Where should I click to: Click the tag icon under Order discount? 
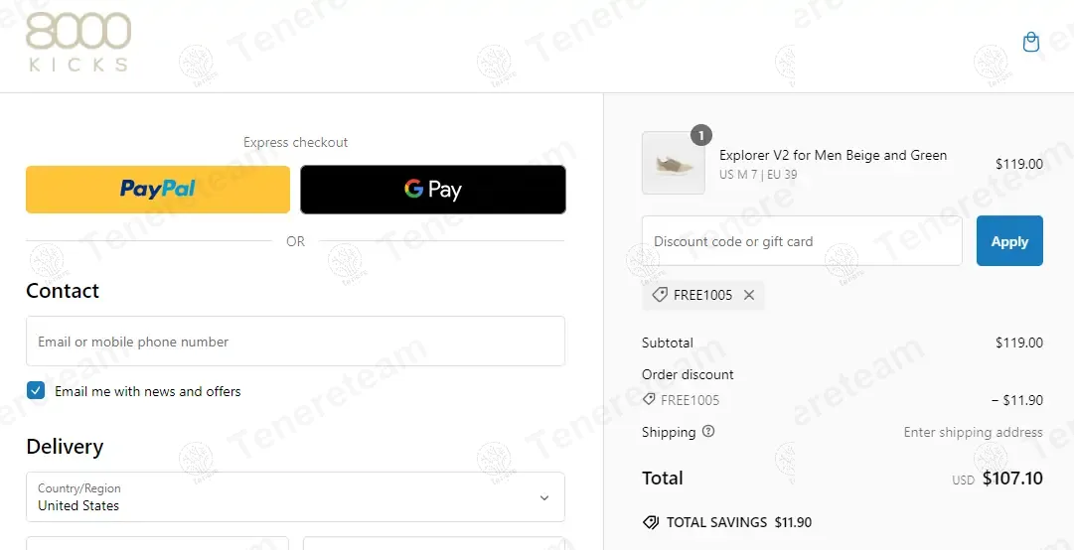click(650, 400)
